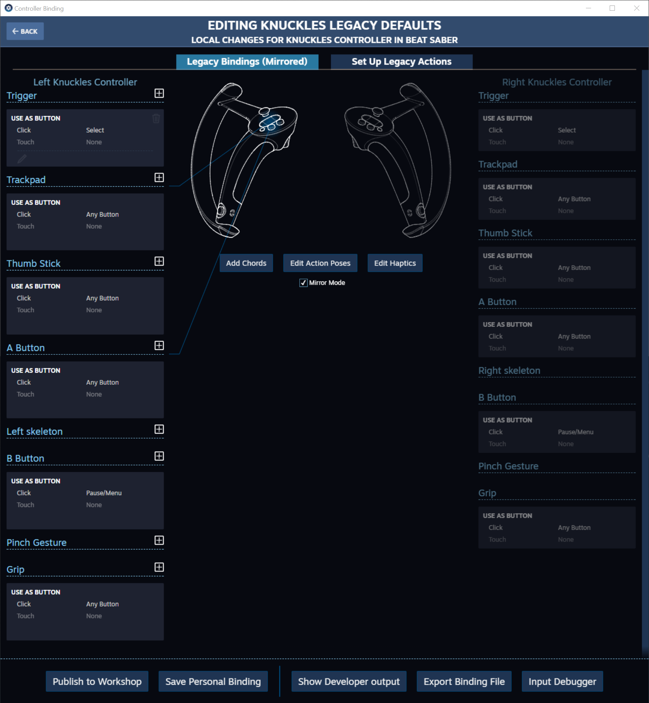This screenshot has width=649, height=703.
Task: Add a binding to left B Button
Action: 159,456
